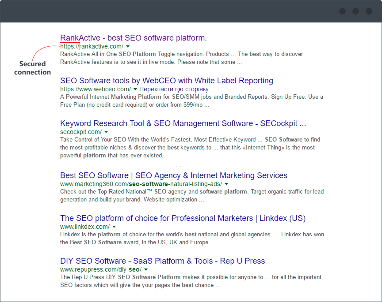Click the snippet 'Linkdex is the platform of choice'

point(104,234)
